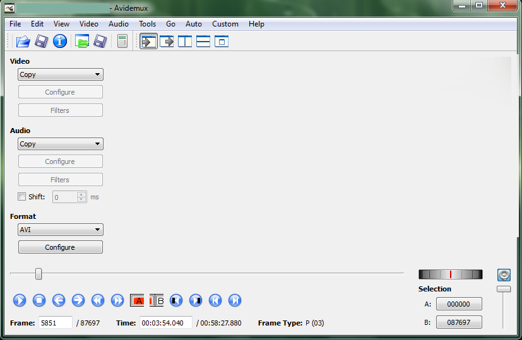Minimize the Avidemux window
Viewport: 522px width, 340px height.
coord(462,5)
